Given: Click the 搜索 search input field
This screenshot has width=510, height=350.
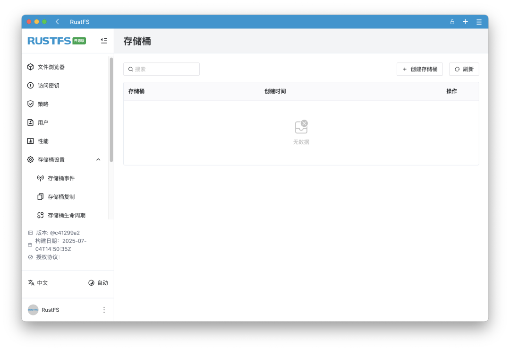Looking at the screenshot, I should click(161, 69).
